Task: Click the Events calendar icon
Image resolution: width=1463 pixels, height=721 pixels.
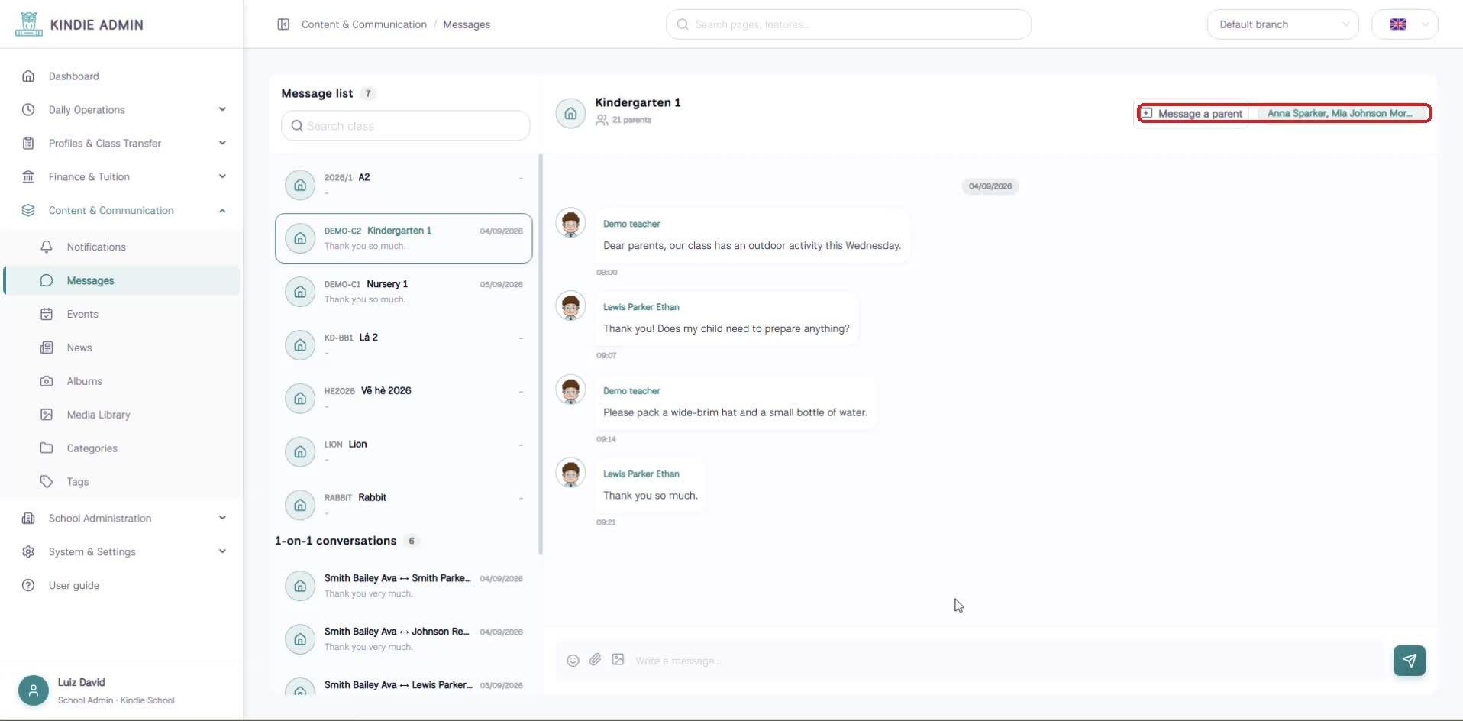Action: (x=47, y=314)
